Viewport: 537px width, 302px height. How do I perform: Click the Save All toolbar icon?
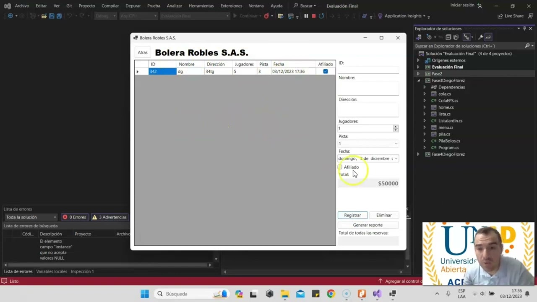59,16
